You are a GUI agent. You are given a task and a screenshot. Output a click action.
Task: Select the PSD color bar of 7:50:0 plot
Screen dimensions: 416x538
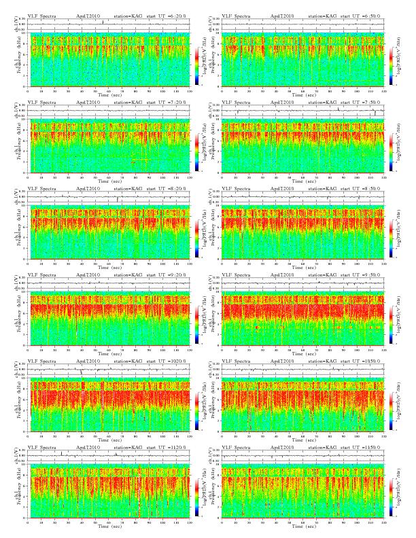[x=392, y=152]
